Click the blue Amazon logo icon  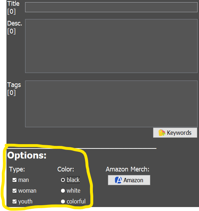pyautogui.click(x=118, y=180)
